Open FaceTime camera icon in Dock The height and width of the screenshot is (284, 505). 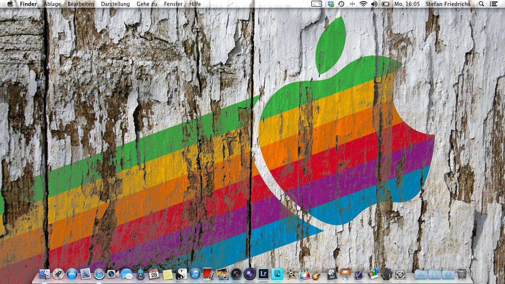tap(113, 274)
